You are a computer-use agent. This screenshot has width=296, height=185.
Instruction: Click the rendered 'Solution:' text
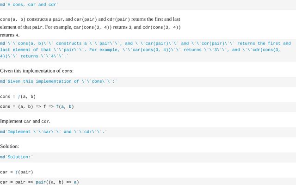point(9,147)
